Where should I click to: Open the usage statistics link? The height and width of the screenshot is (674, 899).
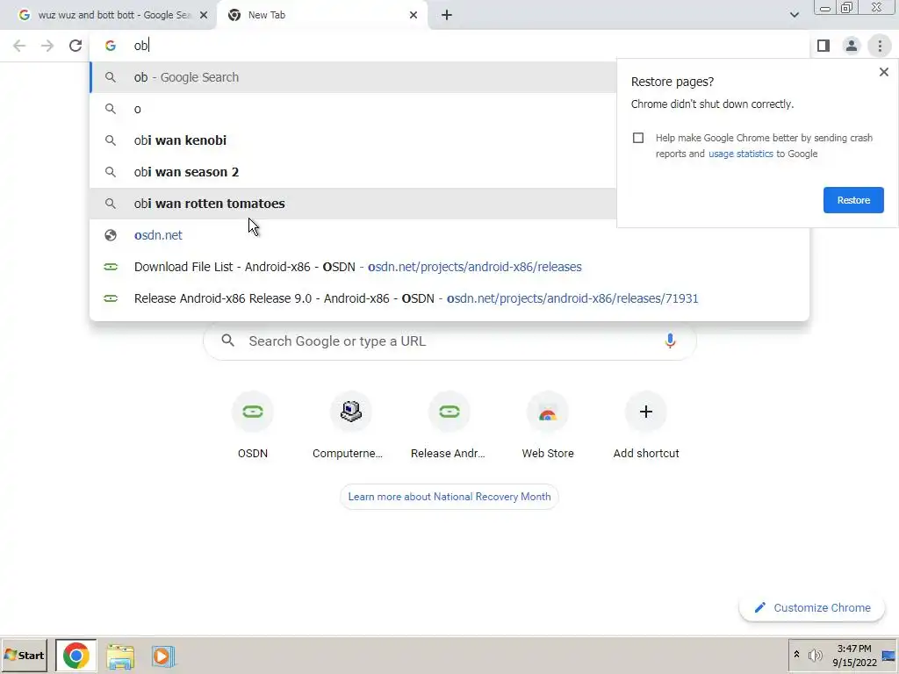[740, 154]
